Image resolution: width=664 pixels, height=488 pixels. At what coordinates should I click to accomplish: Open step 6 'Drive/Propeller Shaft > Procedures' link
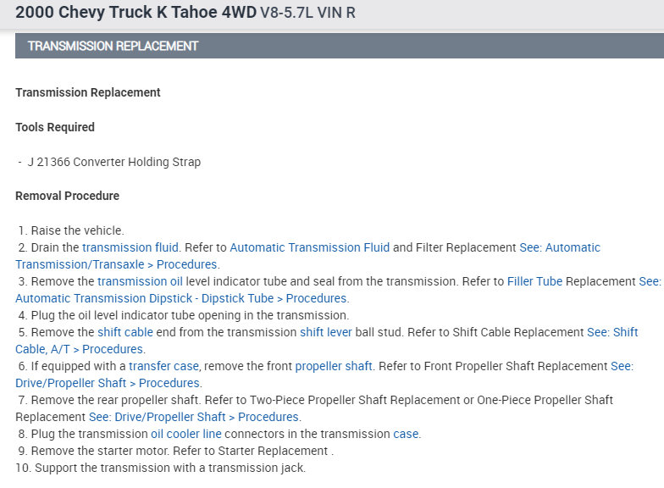(108, 383)
